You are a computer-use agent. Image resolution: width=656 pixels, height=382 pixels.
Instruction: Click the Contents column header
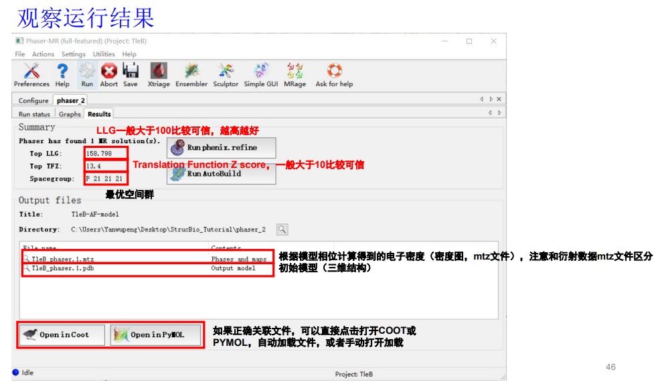(226, 248)
